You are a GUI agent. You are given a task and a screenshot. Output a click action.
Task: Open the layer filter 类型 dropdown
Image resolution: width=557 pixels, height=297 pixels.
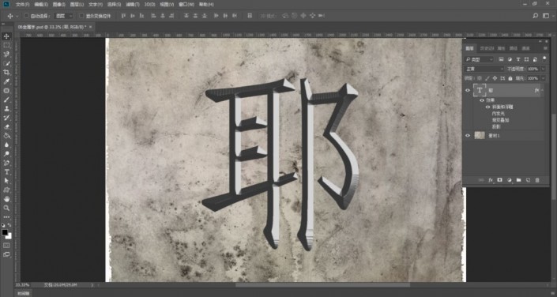[x=480, y=59]
